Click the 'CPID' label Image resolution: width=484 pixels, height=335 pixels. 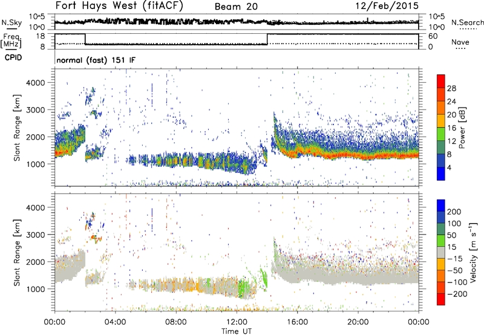[x=13, y=57]
